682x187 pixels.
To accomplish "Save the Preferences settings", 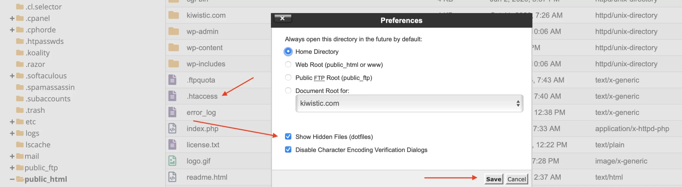I will pos(493,179).
